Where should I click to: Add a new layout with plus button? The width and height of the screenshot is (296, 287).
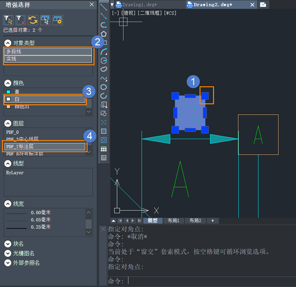coord(213,221)
